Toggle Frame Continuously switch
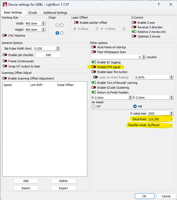The image size is (177, 200). 5,61
